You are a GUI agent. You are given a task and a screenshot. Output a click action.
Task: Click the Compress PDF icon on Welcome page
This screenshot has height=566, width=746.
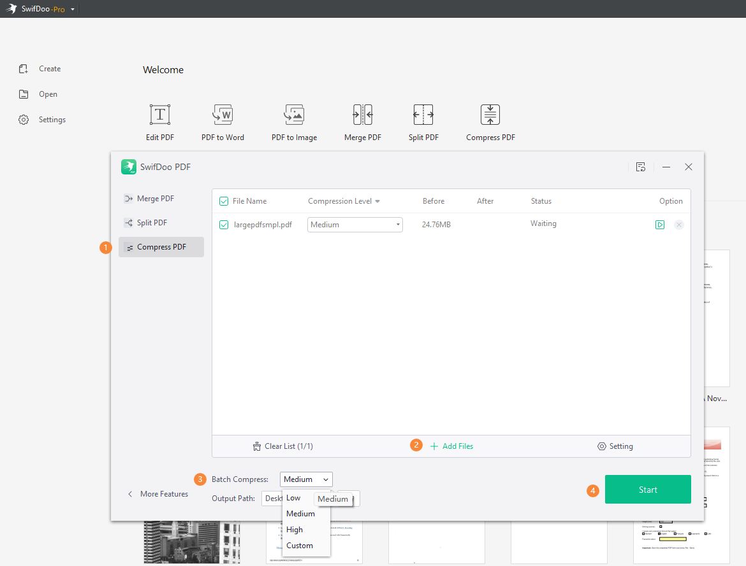click(490, 115)
